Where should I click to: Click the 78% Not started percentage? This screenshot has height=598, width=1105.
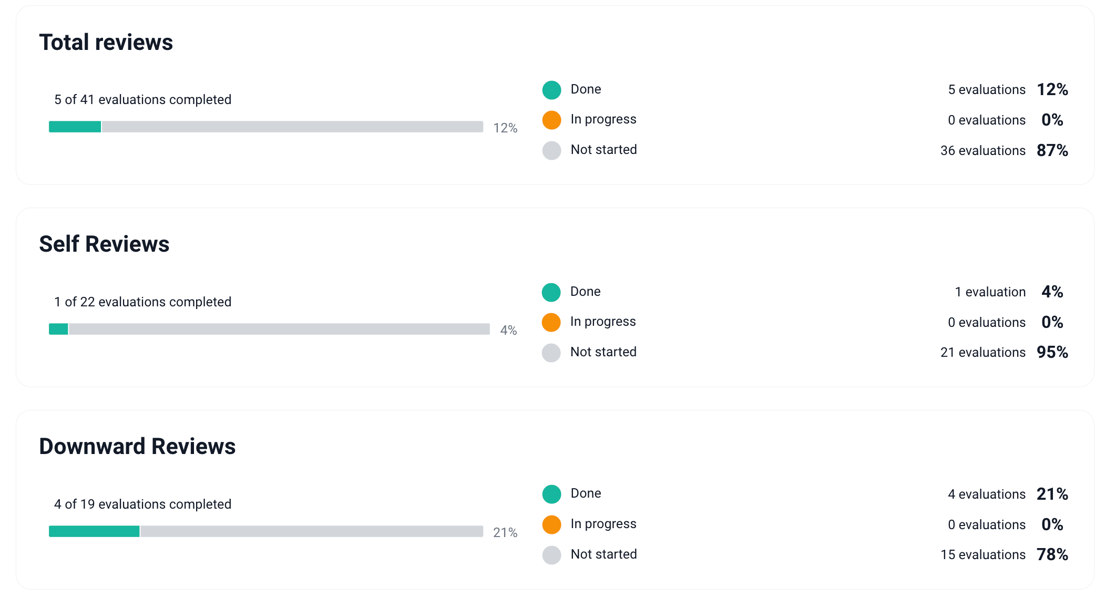1052,554
